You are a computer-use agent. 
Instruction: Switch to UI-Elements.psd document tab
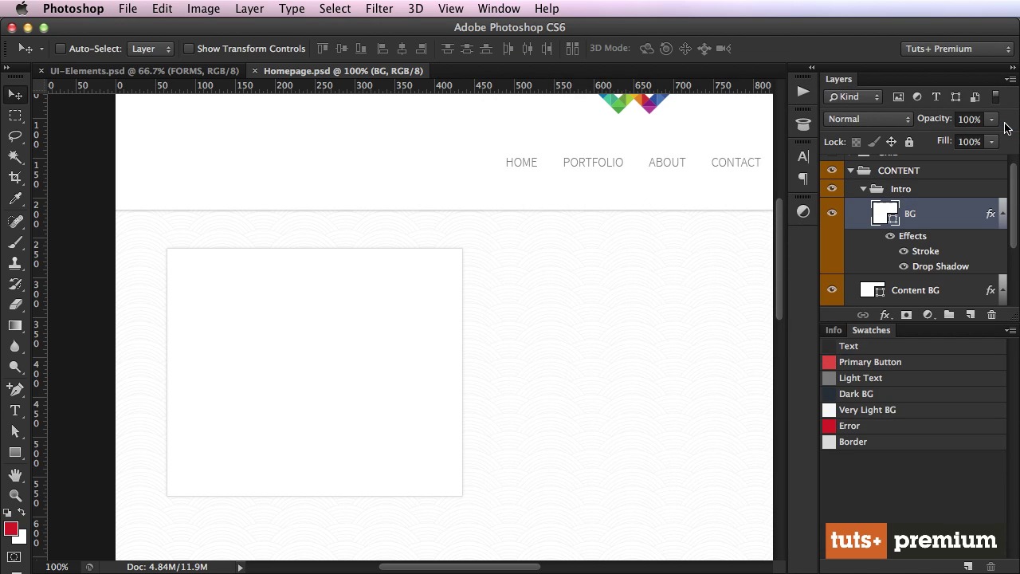coord(144,71)
